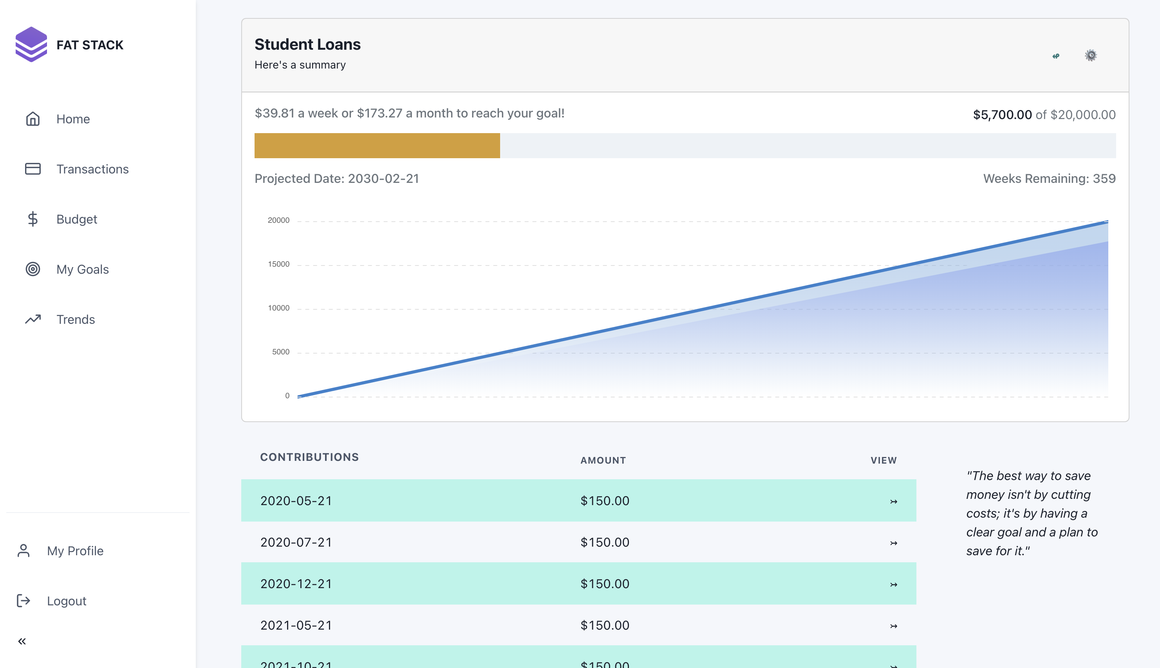Click the Transactions card icon
Image resolution: width=1160 pixels, height=668 pixels.
33,169
